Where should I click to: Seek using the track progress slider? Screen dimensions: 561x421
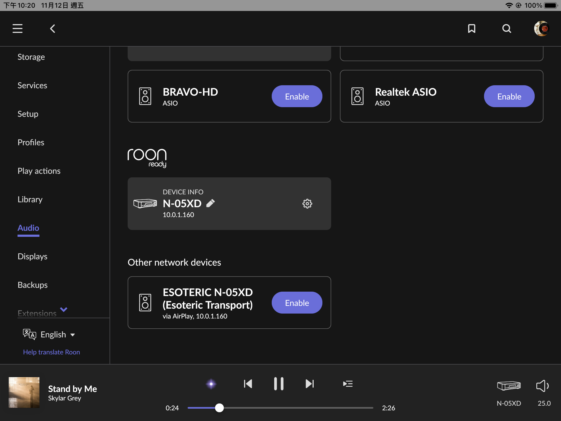pyautogui.click(x=280, y=408)
